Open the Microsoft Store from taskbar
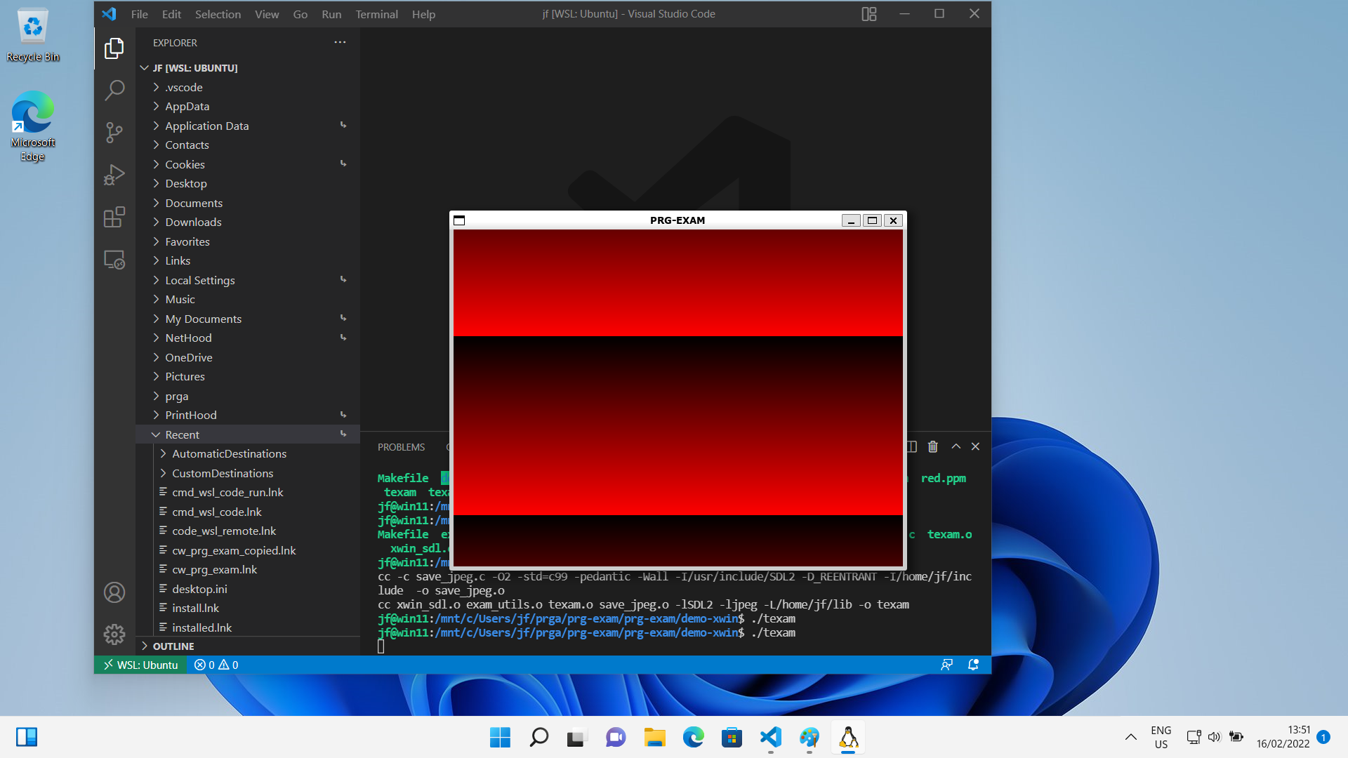Image resolution: width=1348 pixels, height=758 pixels. [x=732, y=738]
